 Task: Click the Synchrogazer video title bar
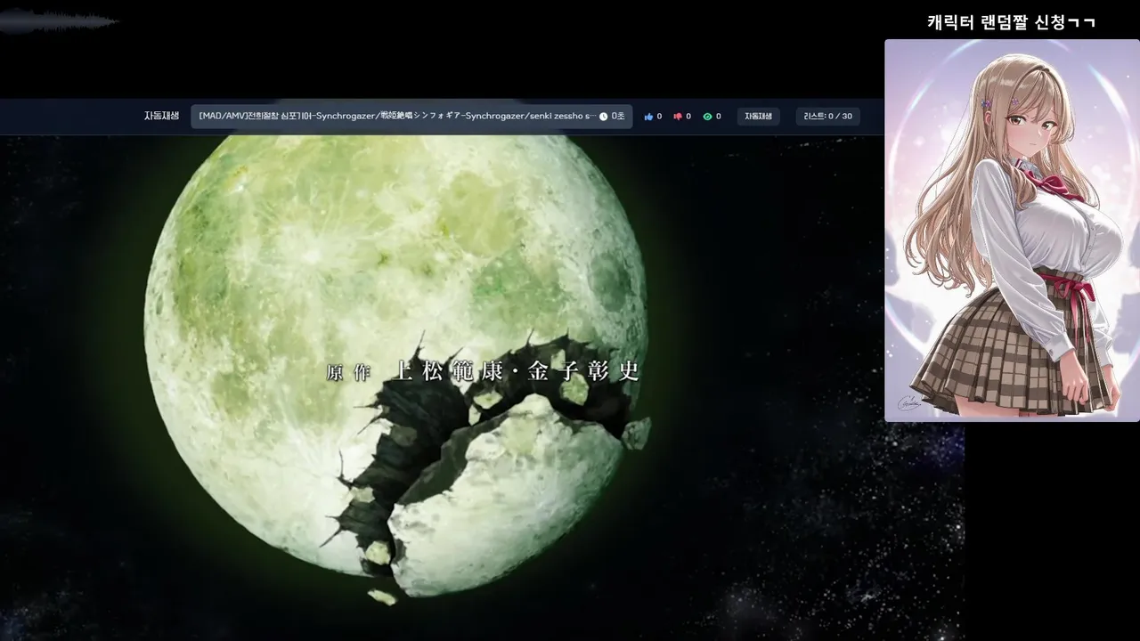(411, 117)
